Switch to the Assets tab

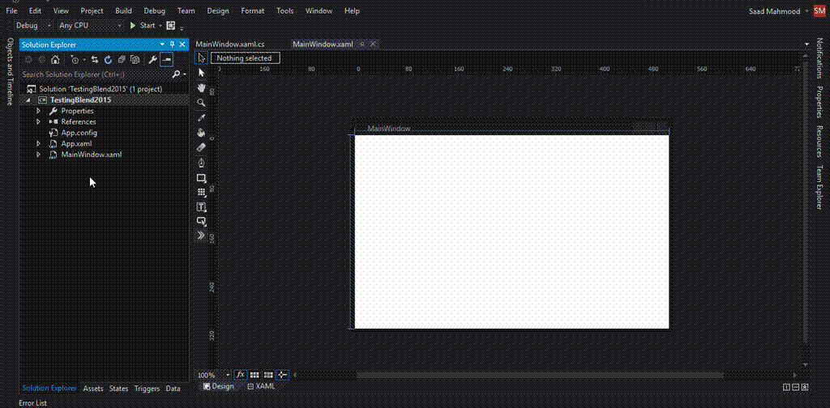pos(93,389)
